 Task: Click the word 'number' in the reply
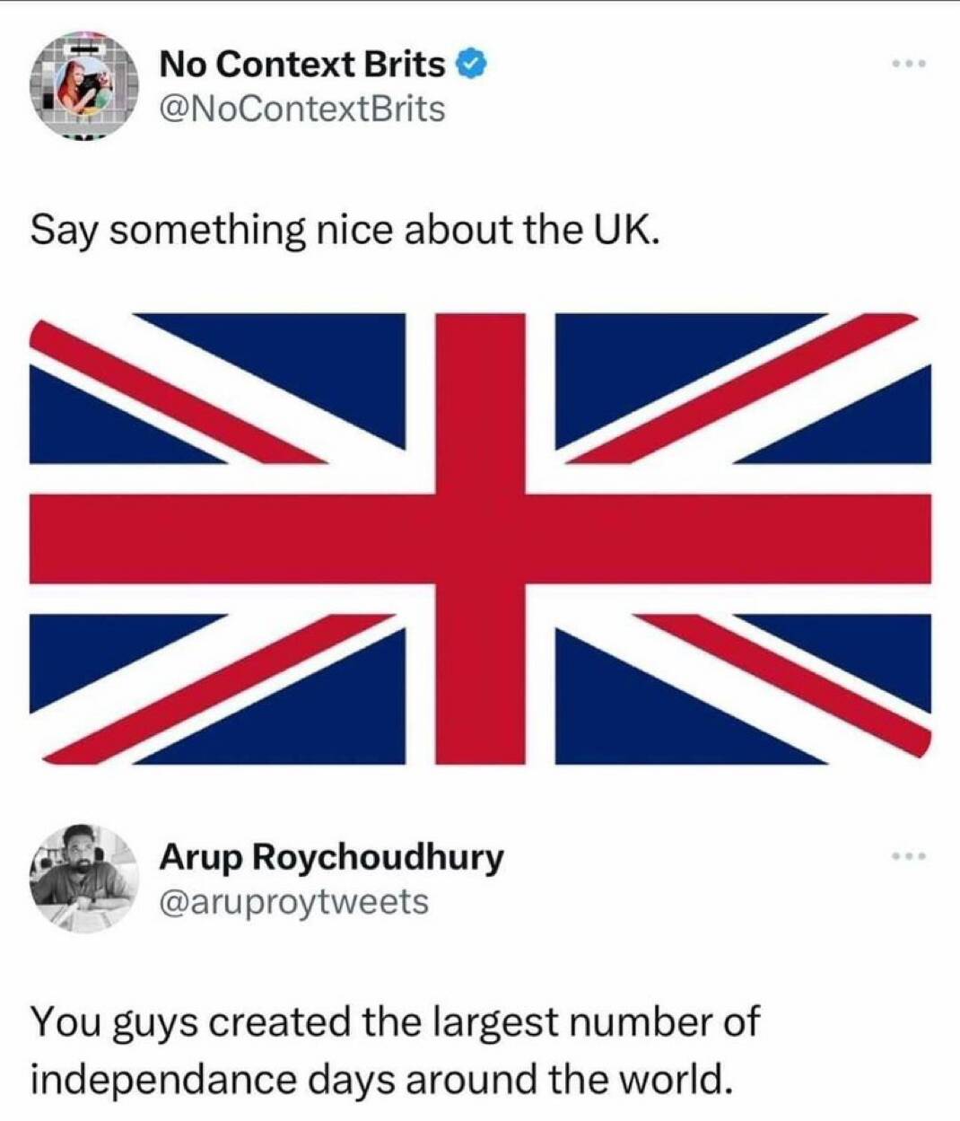click(640, 1020)
